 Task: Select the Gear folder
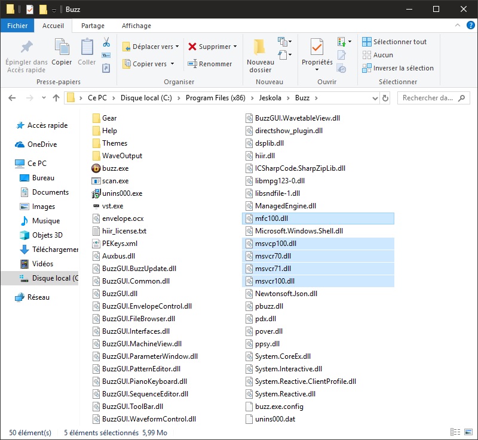[104, 118]
